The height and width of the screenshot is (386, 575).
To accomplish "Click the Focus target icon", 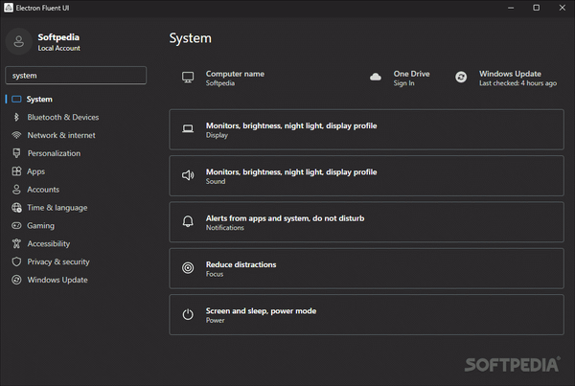I will coord(188,268).
